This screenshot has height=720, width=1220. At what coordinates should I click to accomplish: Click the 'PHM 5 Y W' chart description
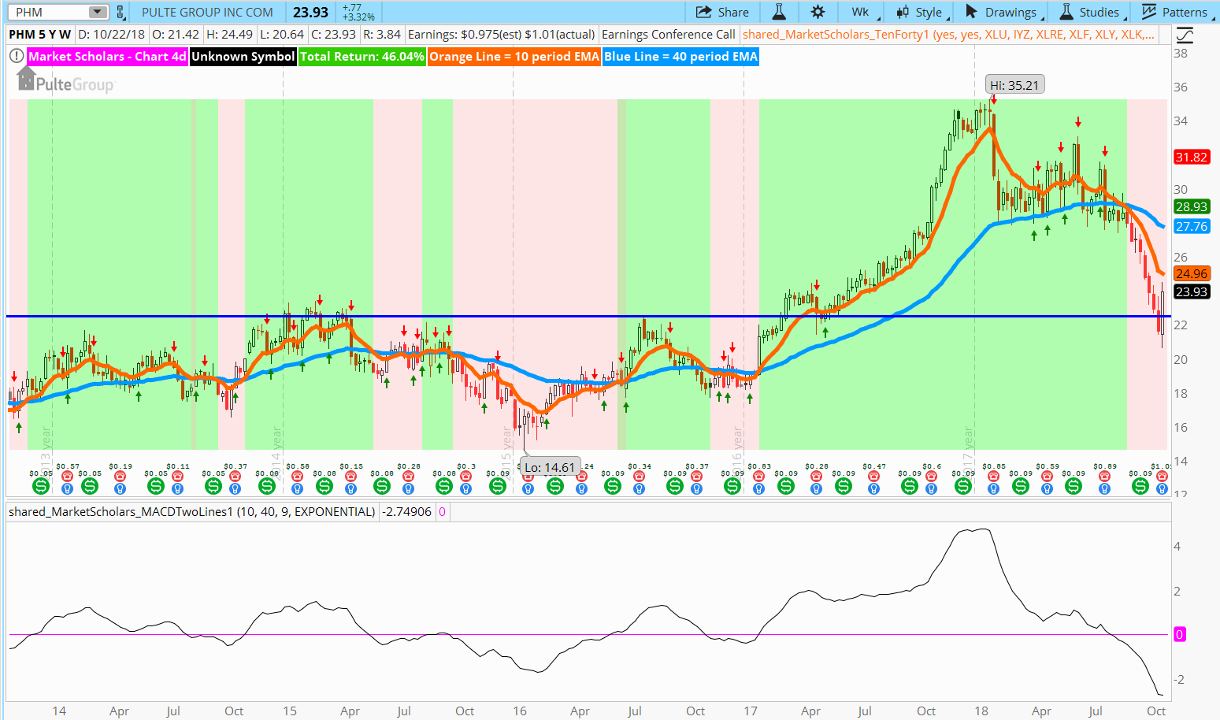(40, 35)
